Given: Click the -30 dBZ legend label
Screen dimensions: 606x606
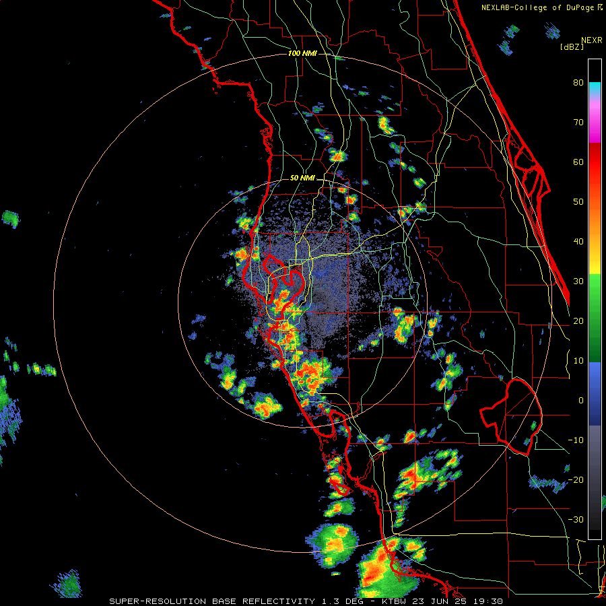Looking at the screenshot, I should click(576, 520).
